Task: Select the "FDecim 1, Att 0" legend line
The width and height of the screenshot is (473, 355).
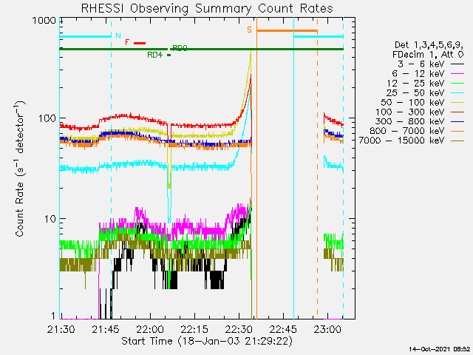Action: click(x=428, y=55)
